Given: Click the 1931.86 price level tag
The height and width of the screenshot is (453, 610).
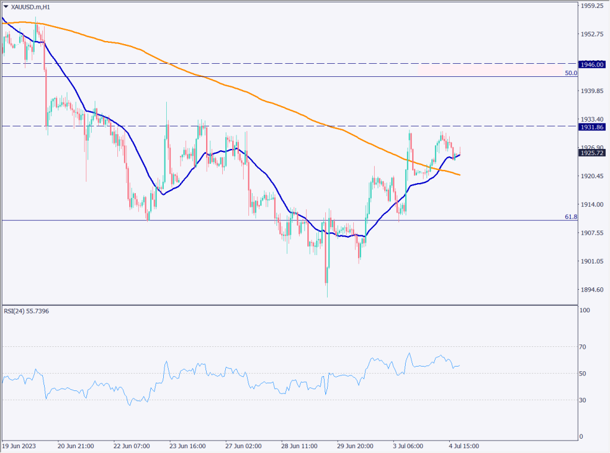Looking at the screenshot, I should [592, 127].
